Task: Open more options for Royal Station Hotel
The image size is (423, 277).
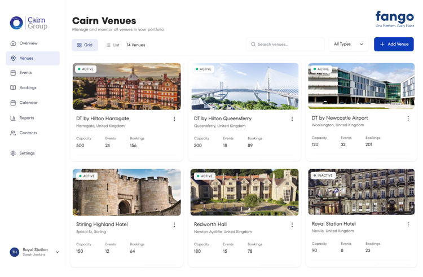Action: [x=408, y=224]
